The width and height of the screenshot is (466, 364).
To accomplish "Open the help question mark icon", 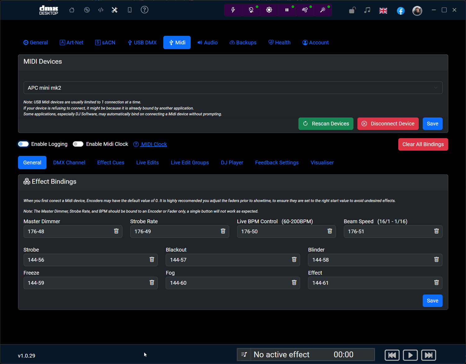I will coord(144,10).
